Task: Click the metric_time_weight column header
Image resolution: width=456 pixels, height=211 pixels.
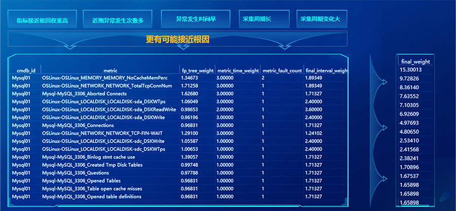Action: (x=238, y=70)
